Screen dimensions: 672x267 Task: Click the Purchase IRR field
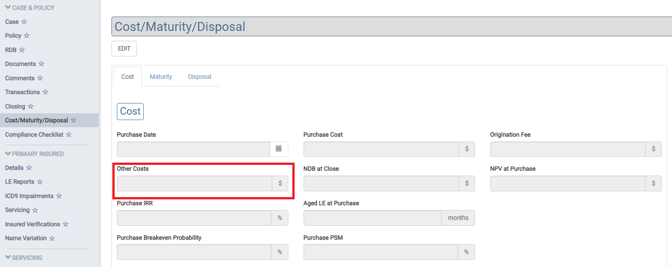pos(194,218)
